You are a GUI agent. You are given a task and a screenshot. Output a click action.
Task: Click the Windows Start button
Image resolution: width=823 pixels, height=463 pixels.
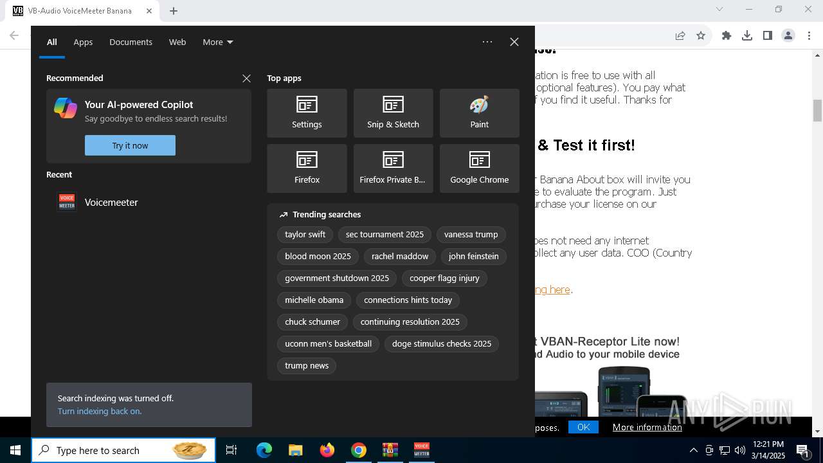pos(15,450)
